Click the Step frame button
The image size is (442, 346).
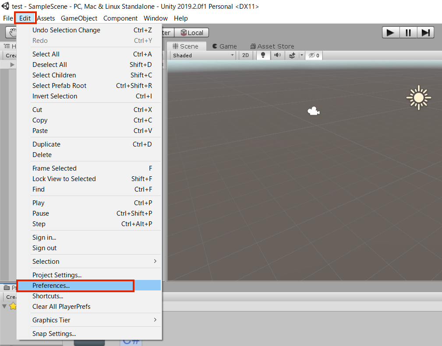[425, 32]
